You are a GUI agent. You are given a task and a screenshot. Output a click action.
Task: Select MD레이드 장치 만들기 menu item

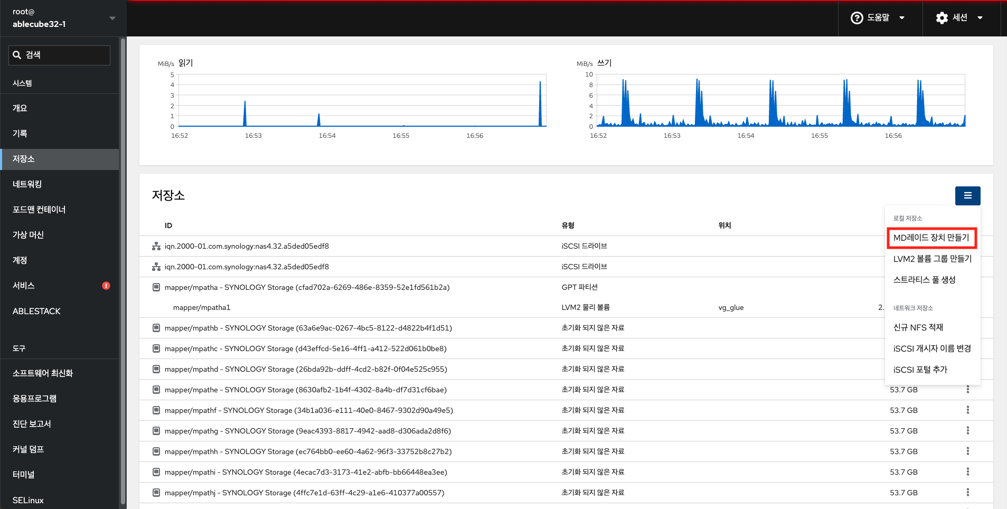[x=931, y=238]
